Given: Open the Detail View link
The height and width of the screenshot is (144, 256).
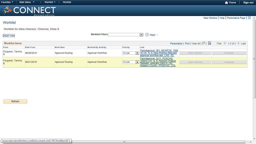Looking at the screenshot, I should point(9,36).
